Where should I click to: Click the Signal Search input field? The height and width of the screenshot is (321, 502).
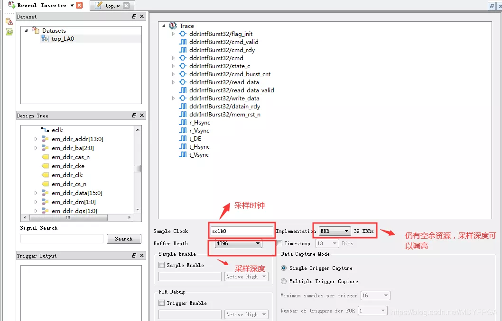pos(62,239)
